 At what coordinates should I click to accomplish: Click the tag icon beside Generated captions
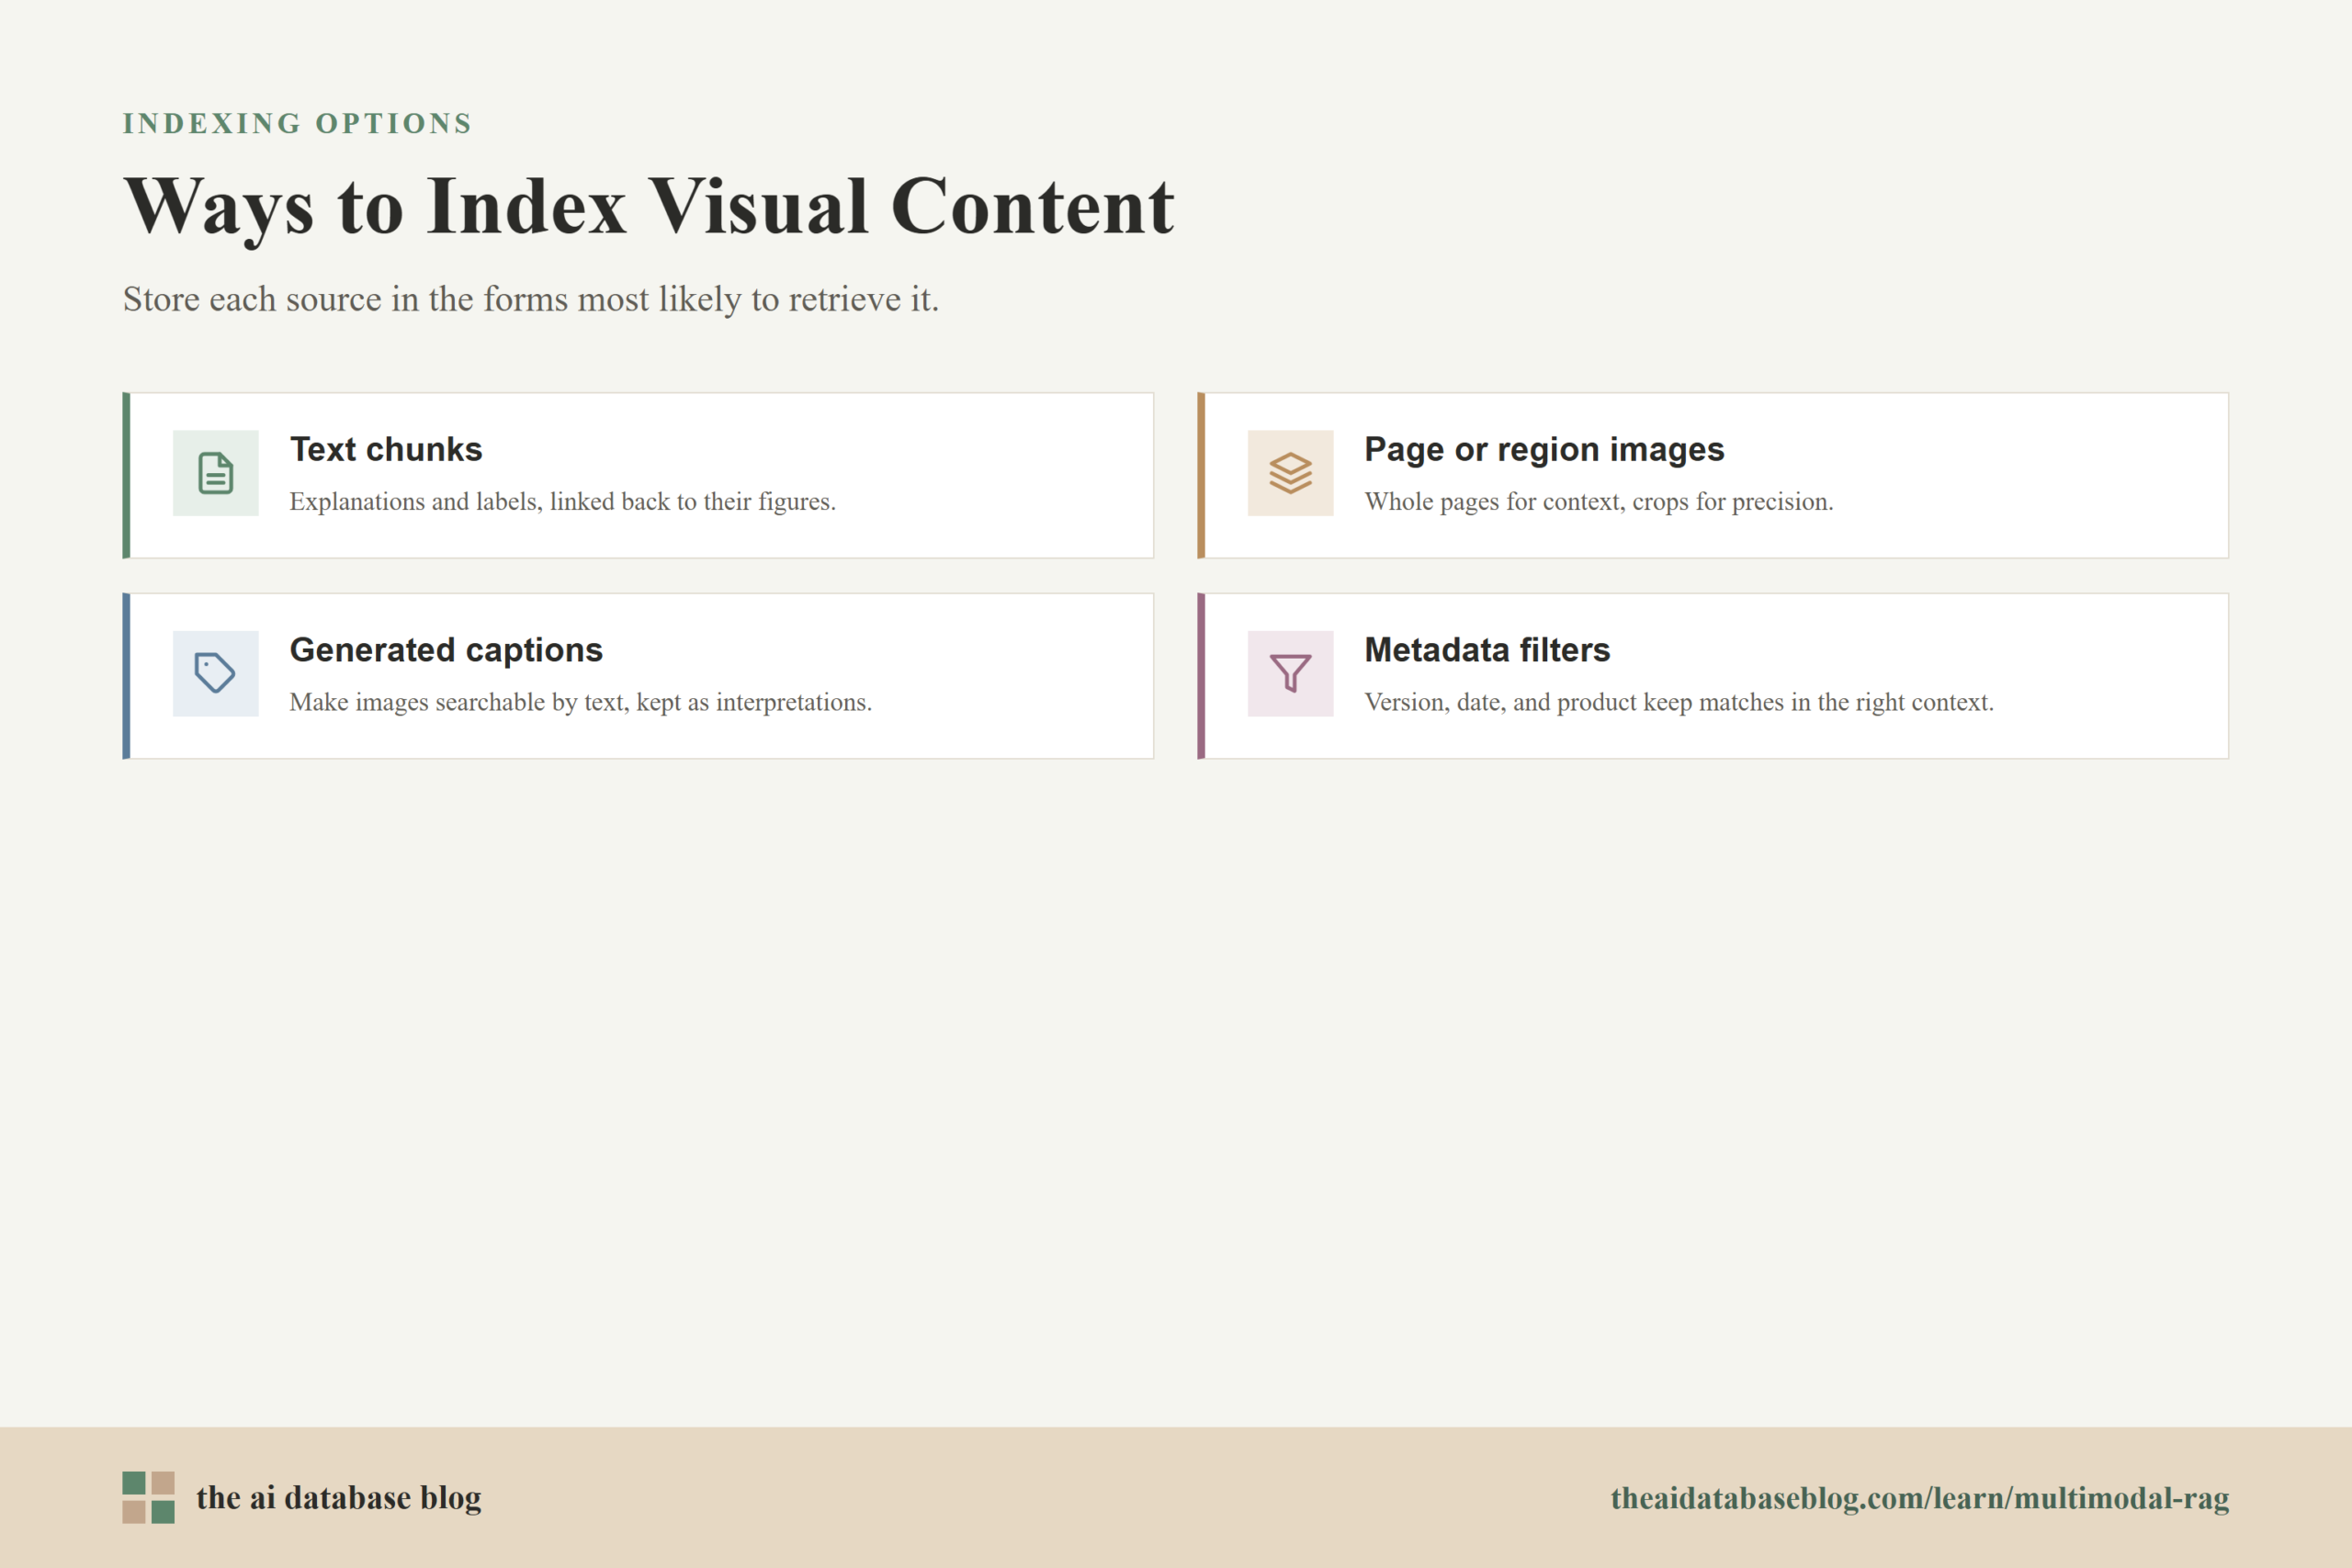[x=215, y=673]
